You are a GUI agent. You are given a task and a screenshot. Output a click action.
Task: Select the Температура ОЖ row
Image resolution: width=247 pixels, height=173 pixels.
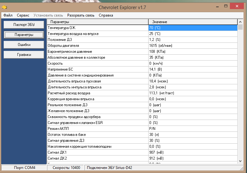tap(142, 28)
